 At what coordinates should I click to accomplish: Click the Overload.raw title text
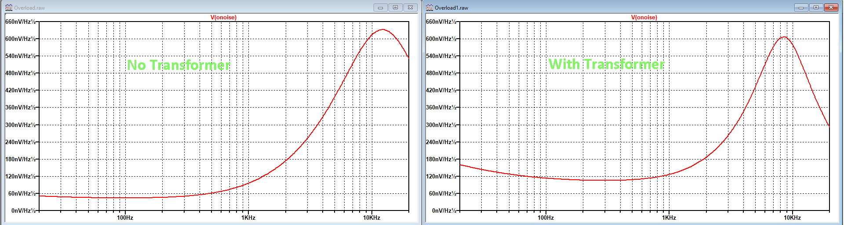point(29,8)
